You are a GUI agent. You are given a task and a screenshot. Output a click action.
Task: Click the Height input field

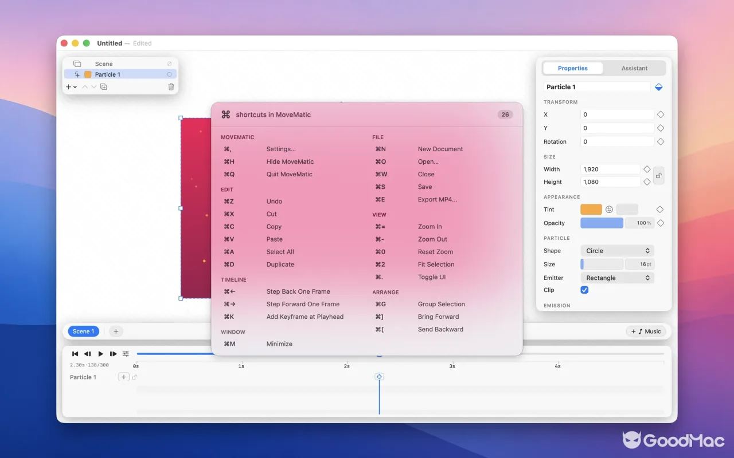coord(610,182)
